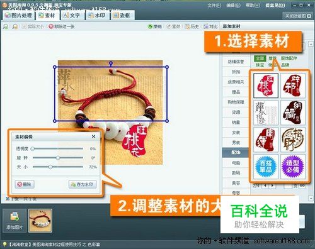315x249 pixels.
Task: Click the 品牌 filter tag
Action: [x=285, y=65]
